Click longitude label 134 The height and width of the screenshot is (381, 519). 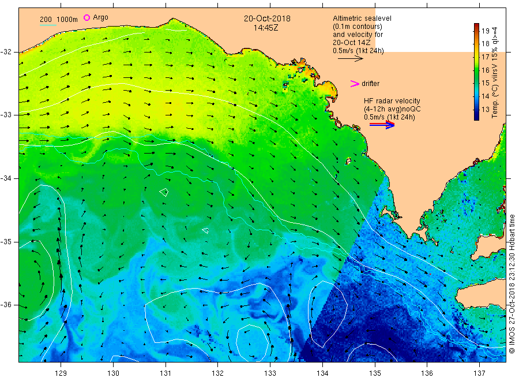click(x=322, y=373)
